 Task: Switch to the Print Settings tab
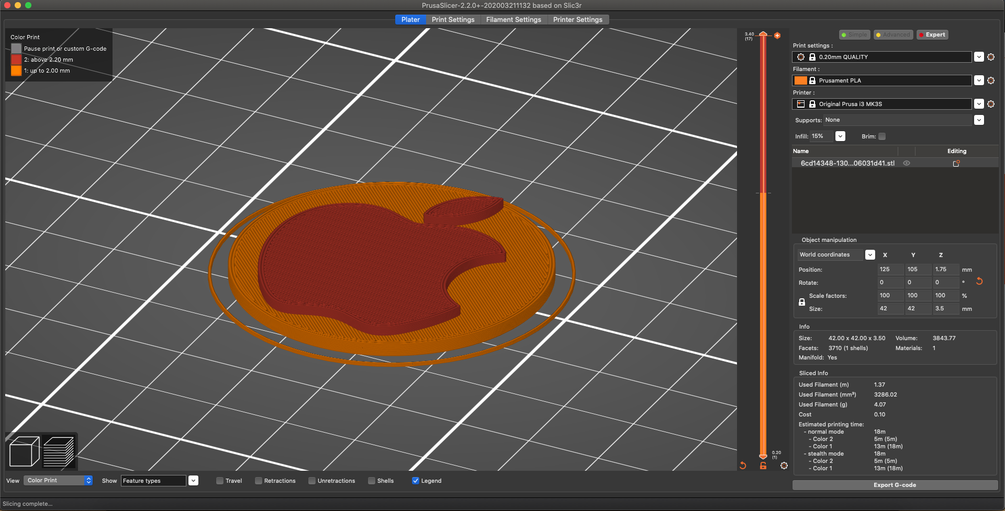tap(453, 19)
